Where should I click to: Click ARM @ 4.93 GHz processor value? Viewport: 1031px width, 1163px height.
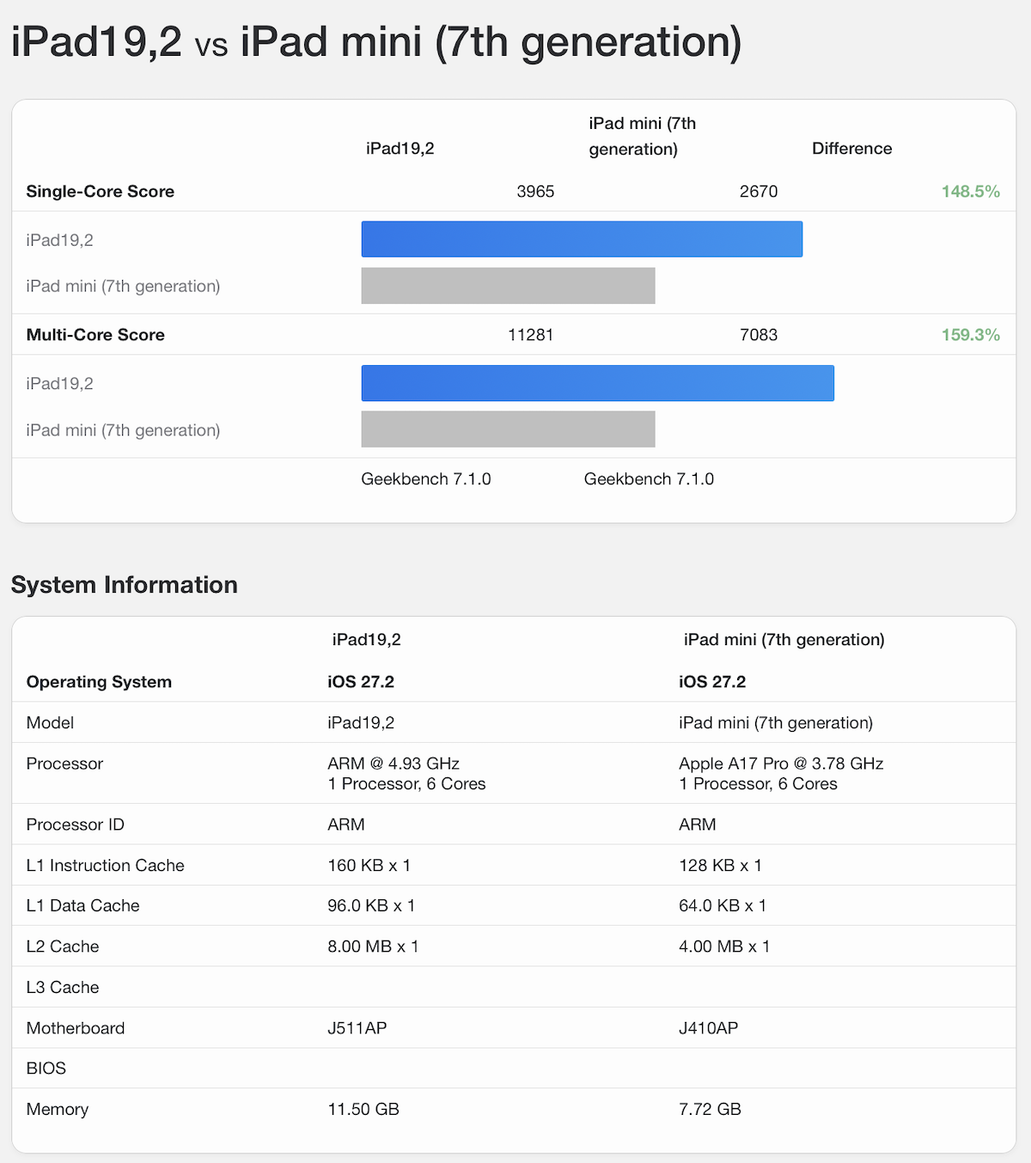(393, 764)
